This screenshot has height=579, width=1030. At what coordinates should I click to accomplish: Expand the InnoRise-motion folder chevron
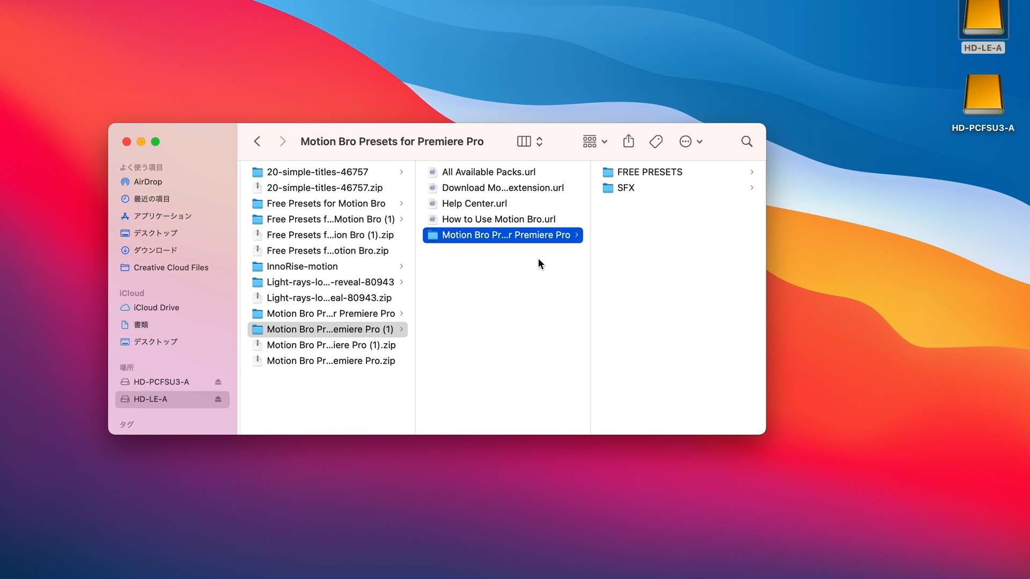tap(401, 266)
